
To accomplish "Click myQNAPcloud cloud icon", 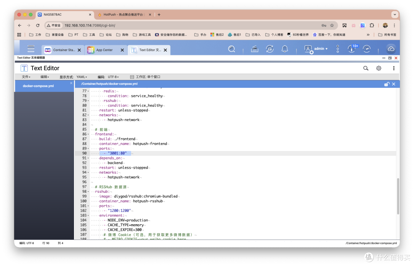I will click(391, 49).
